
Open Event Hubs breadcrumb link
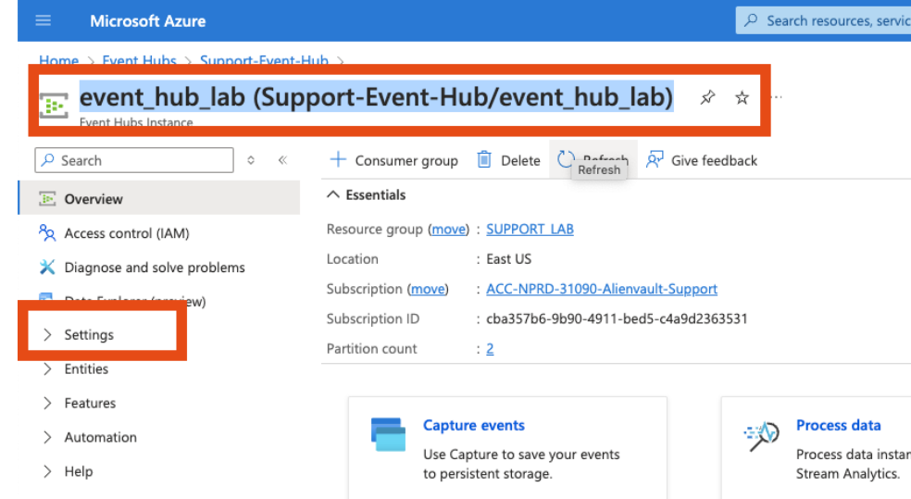[139, 60]
